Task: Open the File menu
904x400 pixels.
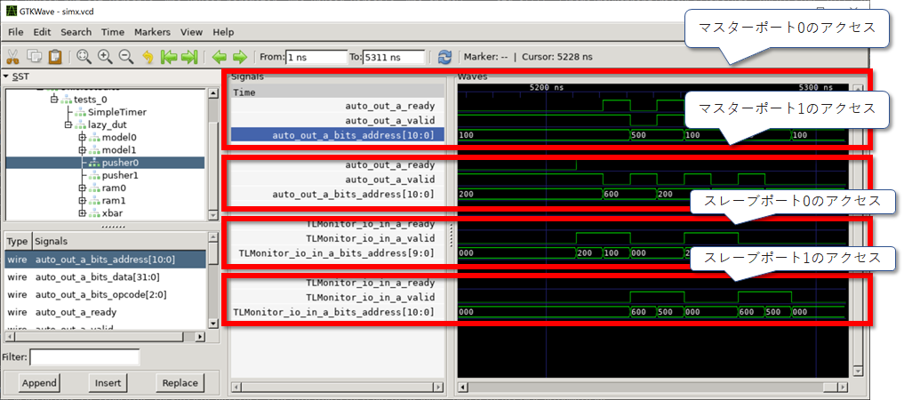Action: pos(16,32)
